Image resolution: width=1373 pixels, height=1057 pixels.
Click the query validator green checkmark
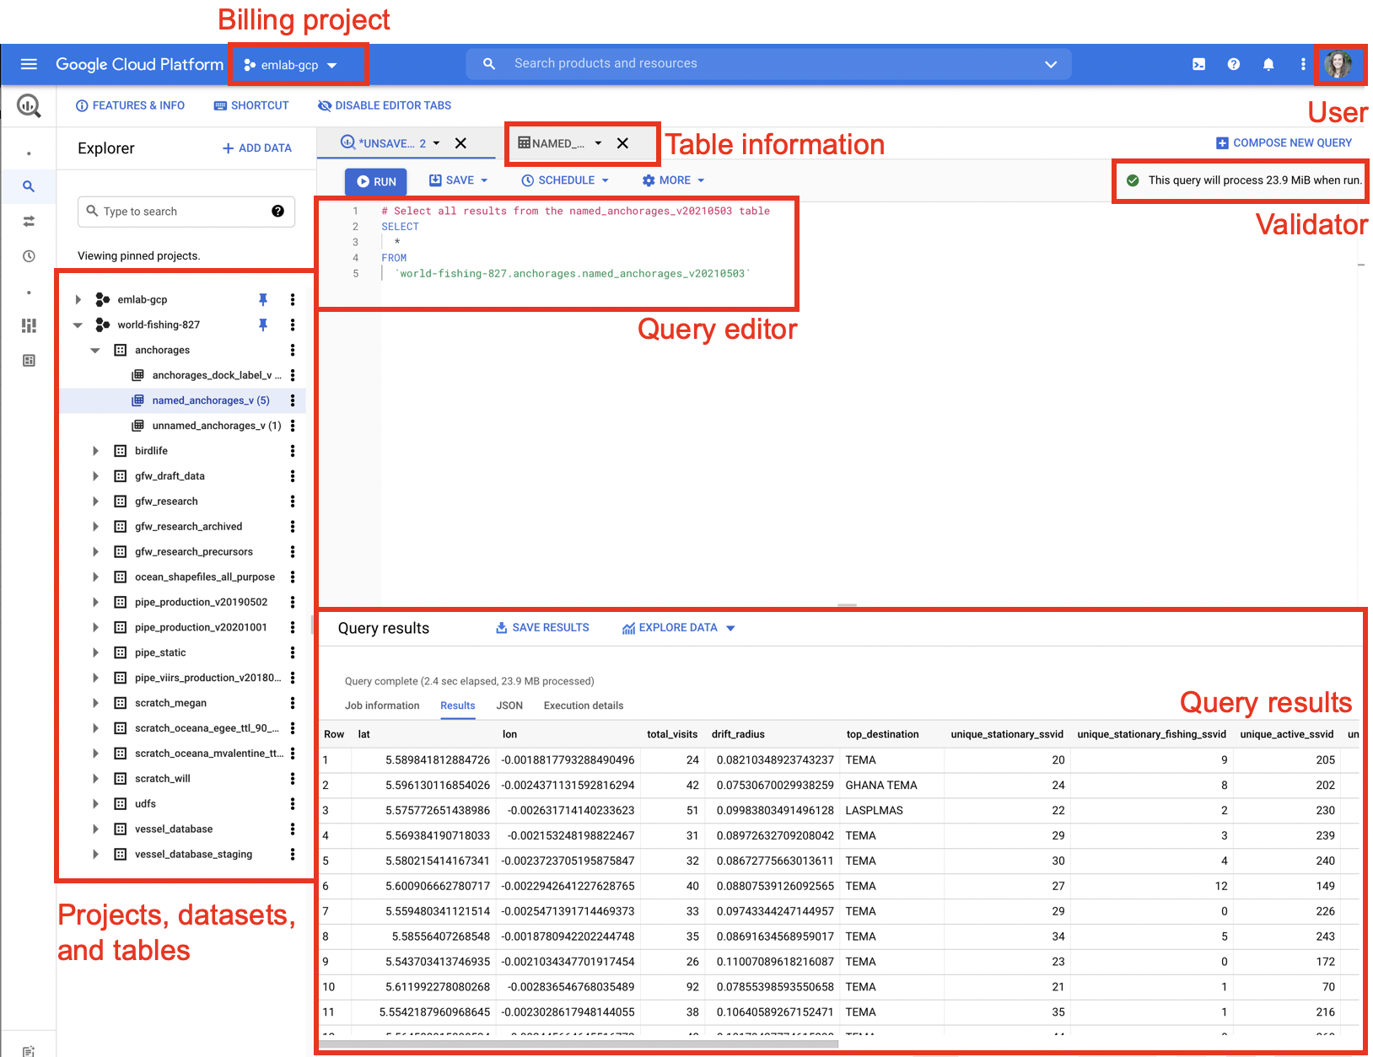pyautogui.click(x=1133, y=180)
